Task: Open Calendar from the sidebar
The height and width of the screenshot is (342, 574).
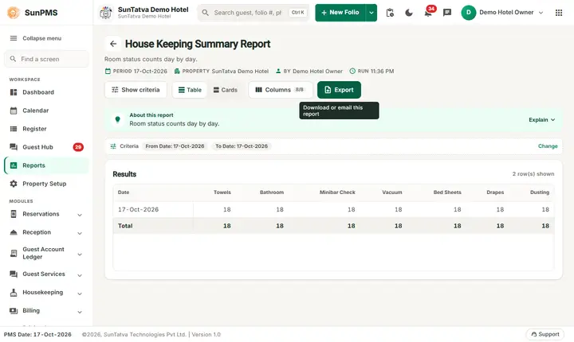Action: [46, 111]
